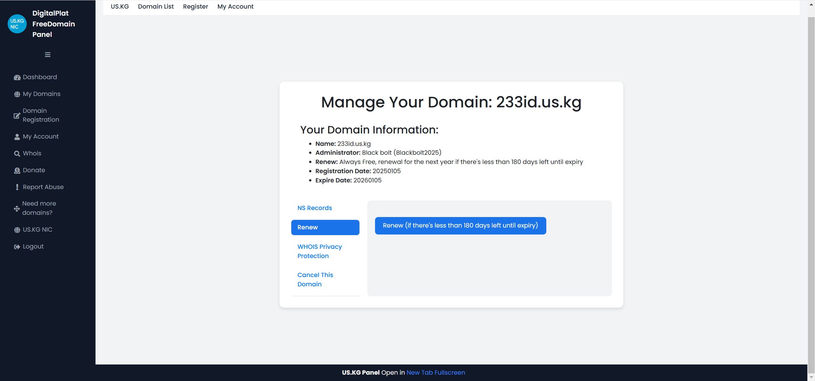This screenshot has height=381, width=815.
Task: Open the Whois lookup link
Action: pyautogui.click(x=32, y=153)
